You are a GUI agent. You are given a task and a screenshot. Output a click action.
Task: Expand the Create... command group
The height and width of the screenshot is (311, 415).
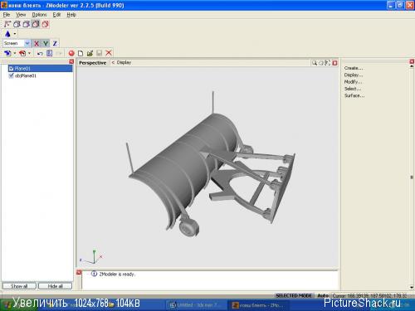[x=354, y=68]
